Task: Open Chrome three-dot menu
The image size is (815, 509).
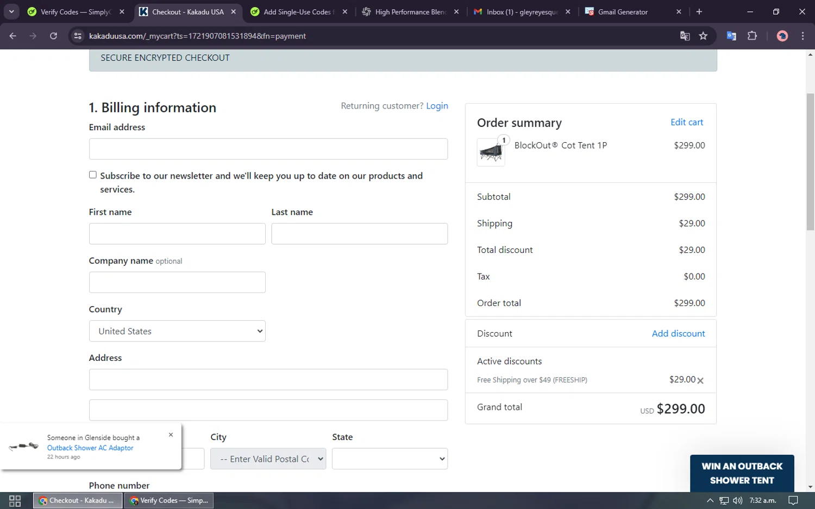Action: 803,36
